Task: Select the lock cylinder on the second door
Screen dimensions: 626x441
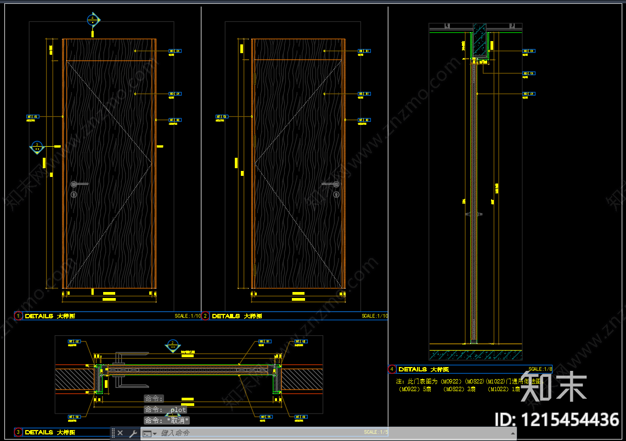Action: [336, 194]
